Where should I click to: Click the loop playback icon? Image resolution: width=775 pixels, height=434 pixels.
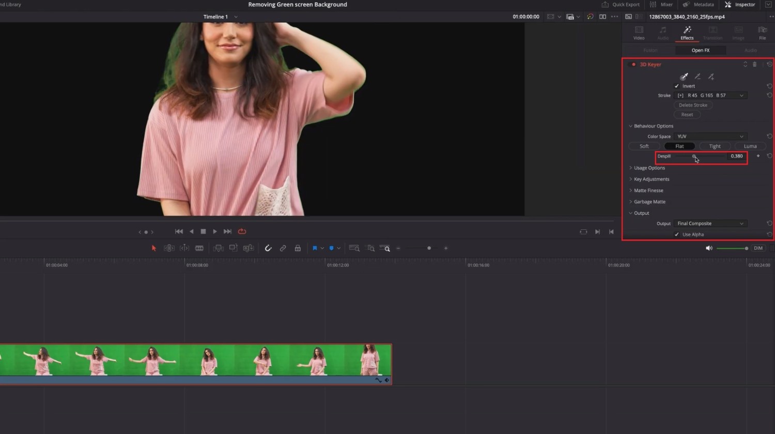(242, 231)
